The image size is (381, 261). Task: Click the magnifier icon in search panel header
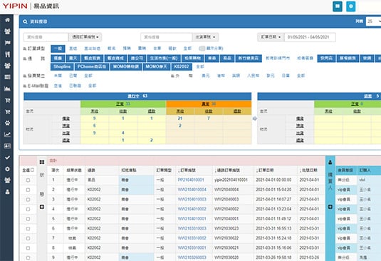tap(25, 21)
